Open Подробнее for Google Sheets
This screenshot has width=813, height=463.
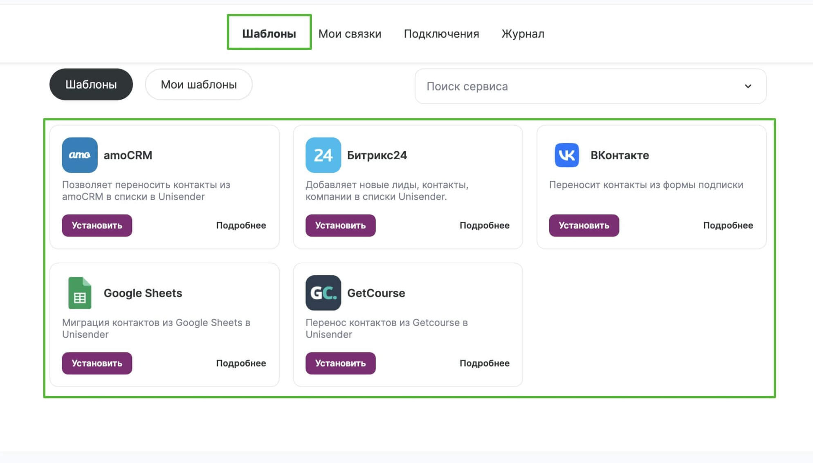pos(241,363)
